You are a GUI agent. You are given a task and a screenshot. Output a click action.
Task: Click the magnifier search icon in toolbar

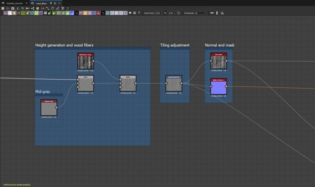pos(22,8)
